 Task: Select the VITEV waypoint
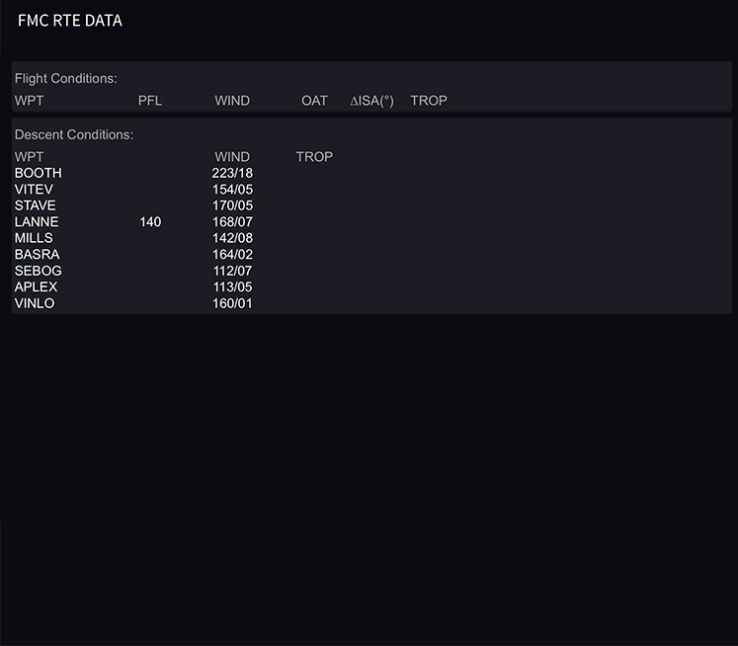(x=34, y=189)
